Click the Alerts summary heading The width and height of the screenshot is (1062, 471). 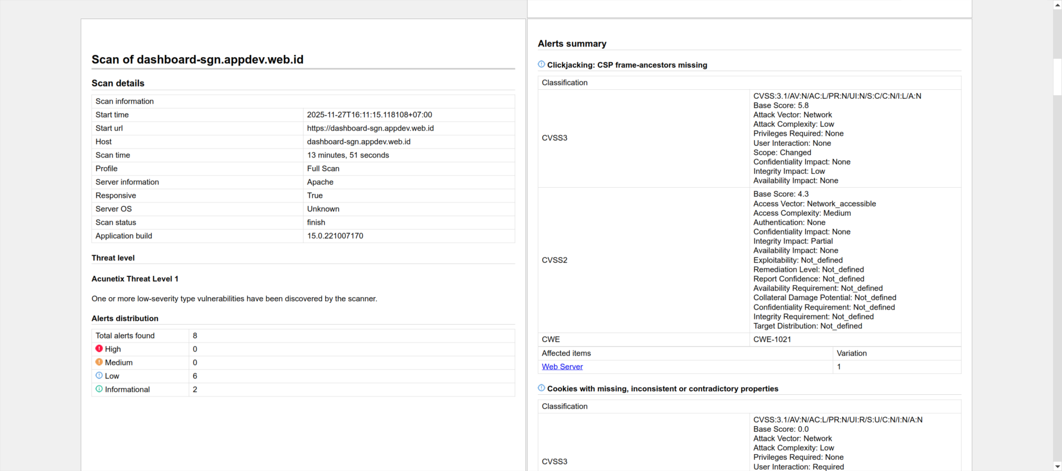pos(572,44)
